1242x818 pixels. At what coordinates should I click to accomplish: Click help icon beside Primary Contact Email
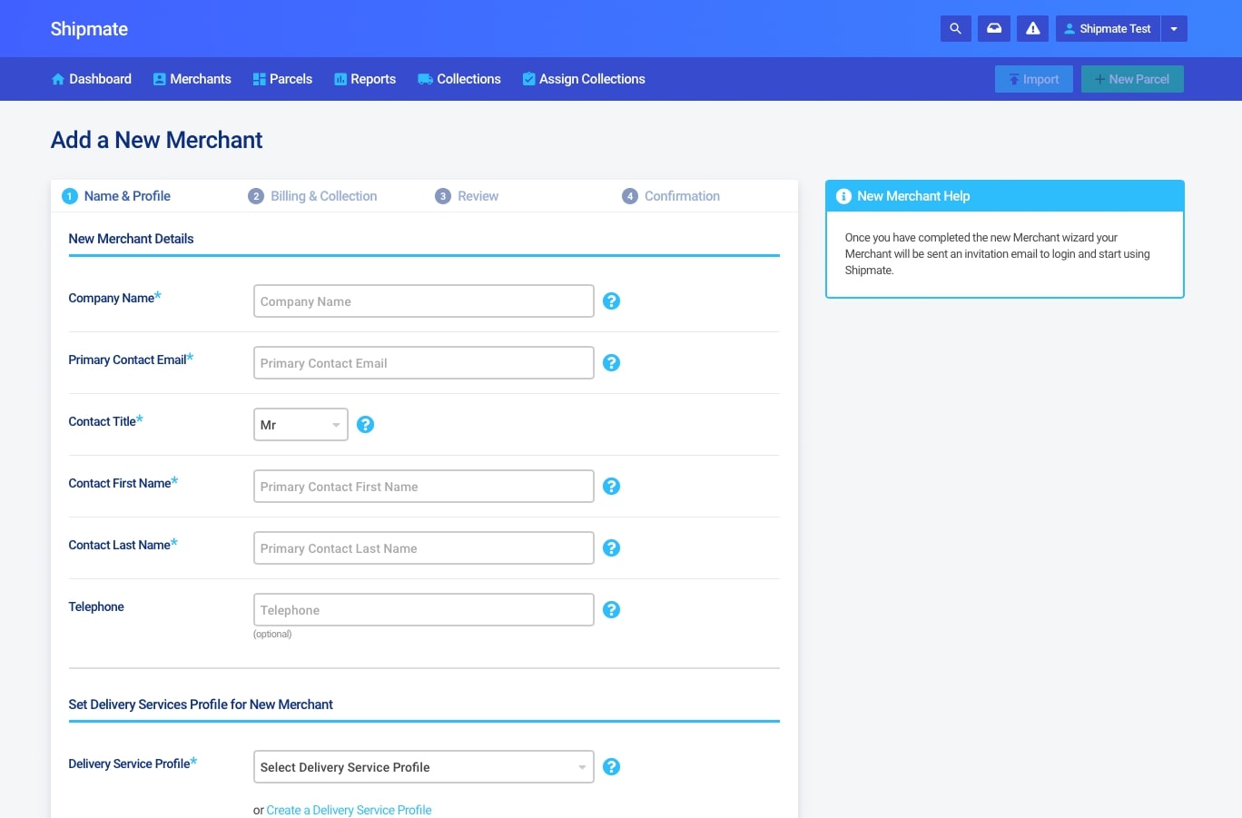pos(612,363)
